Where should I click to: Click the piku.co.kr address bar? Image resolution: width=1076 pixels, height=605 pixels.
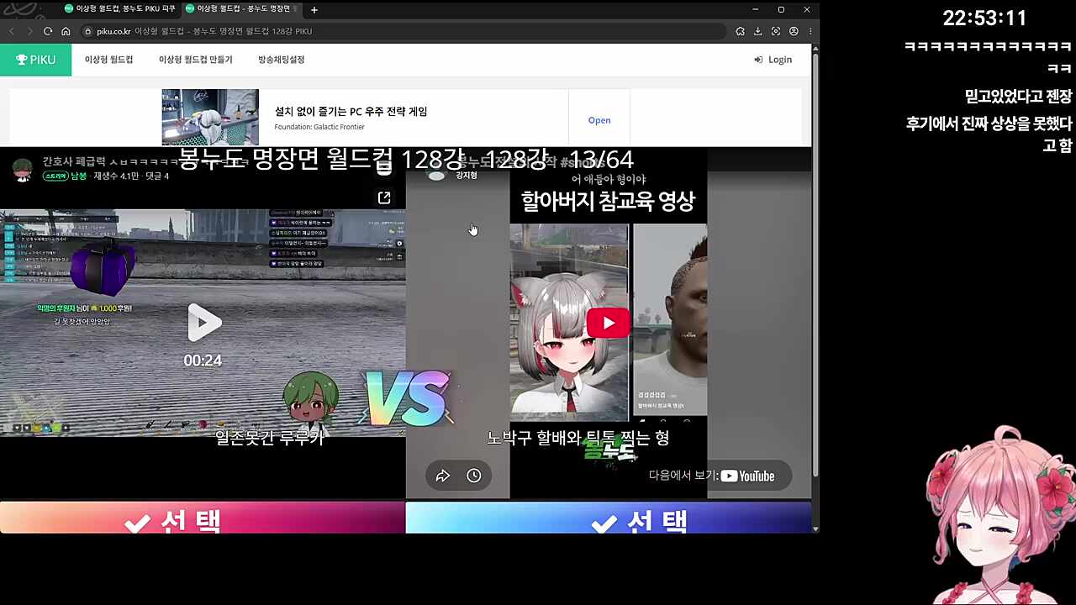coord(402,31)
